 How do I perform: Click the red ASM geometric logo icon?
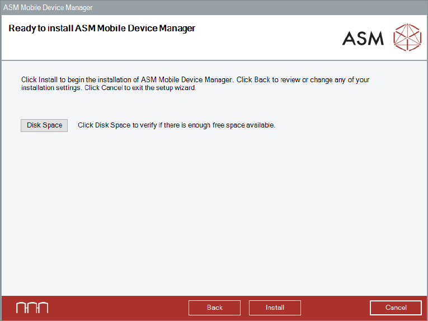click(407, 37)
